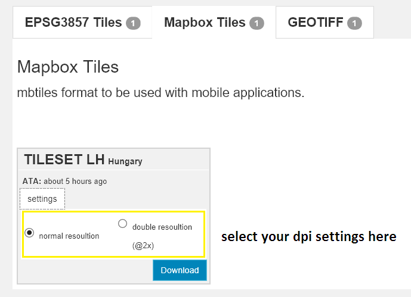The width and height of the screenshot is (411, 297).
Task: Choose the double resolution radio button
Action: click(123, 224)
